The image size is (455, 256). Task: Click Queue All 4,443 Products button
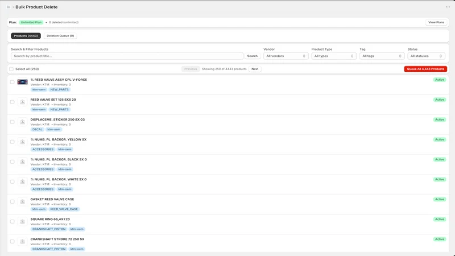coord(425,69)
